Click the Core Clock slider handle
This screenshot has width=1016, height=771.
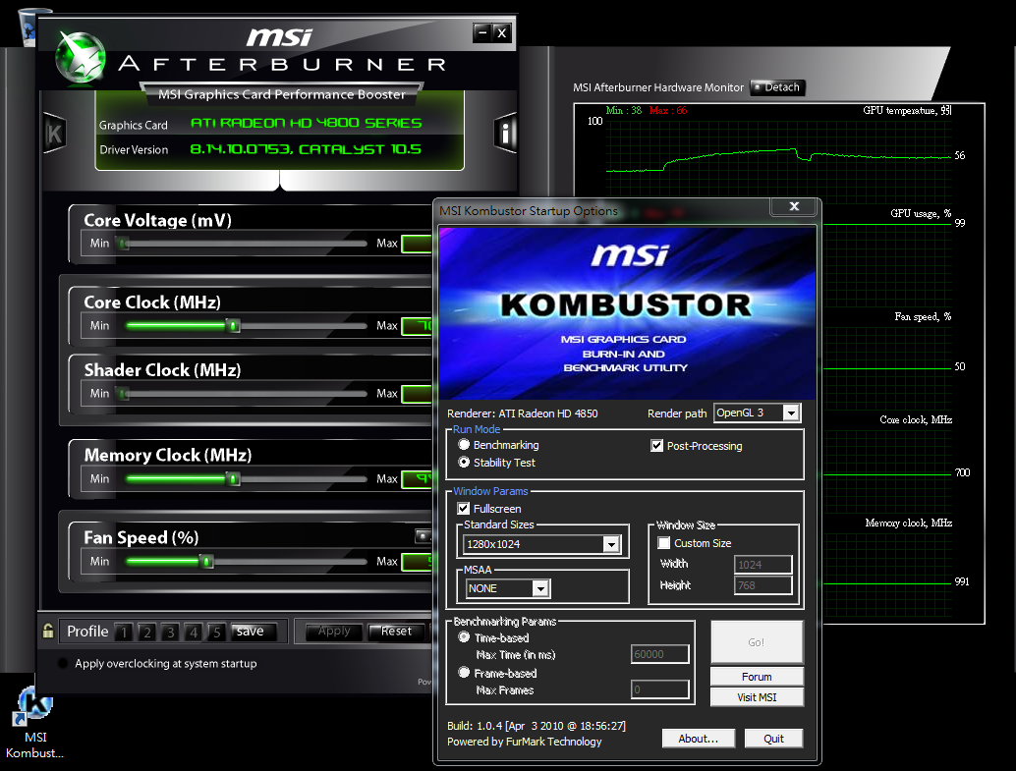click(234, 325)
